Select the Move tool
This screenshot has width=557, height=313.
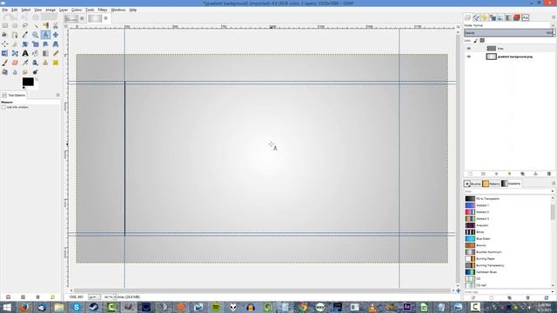[x=56, y=35]
